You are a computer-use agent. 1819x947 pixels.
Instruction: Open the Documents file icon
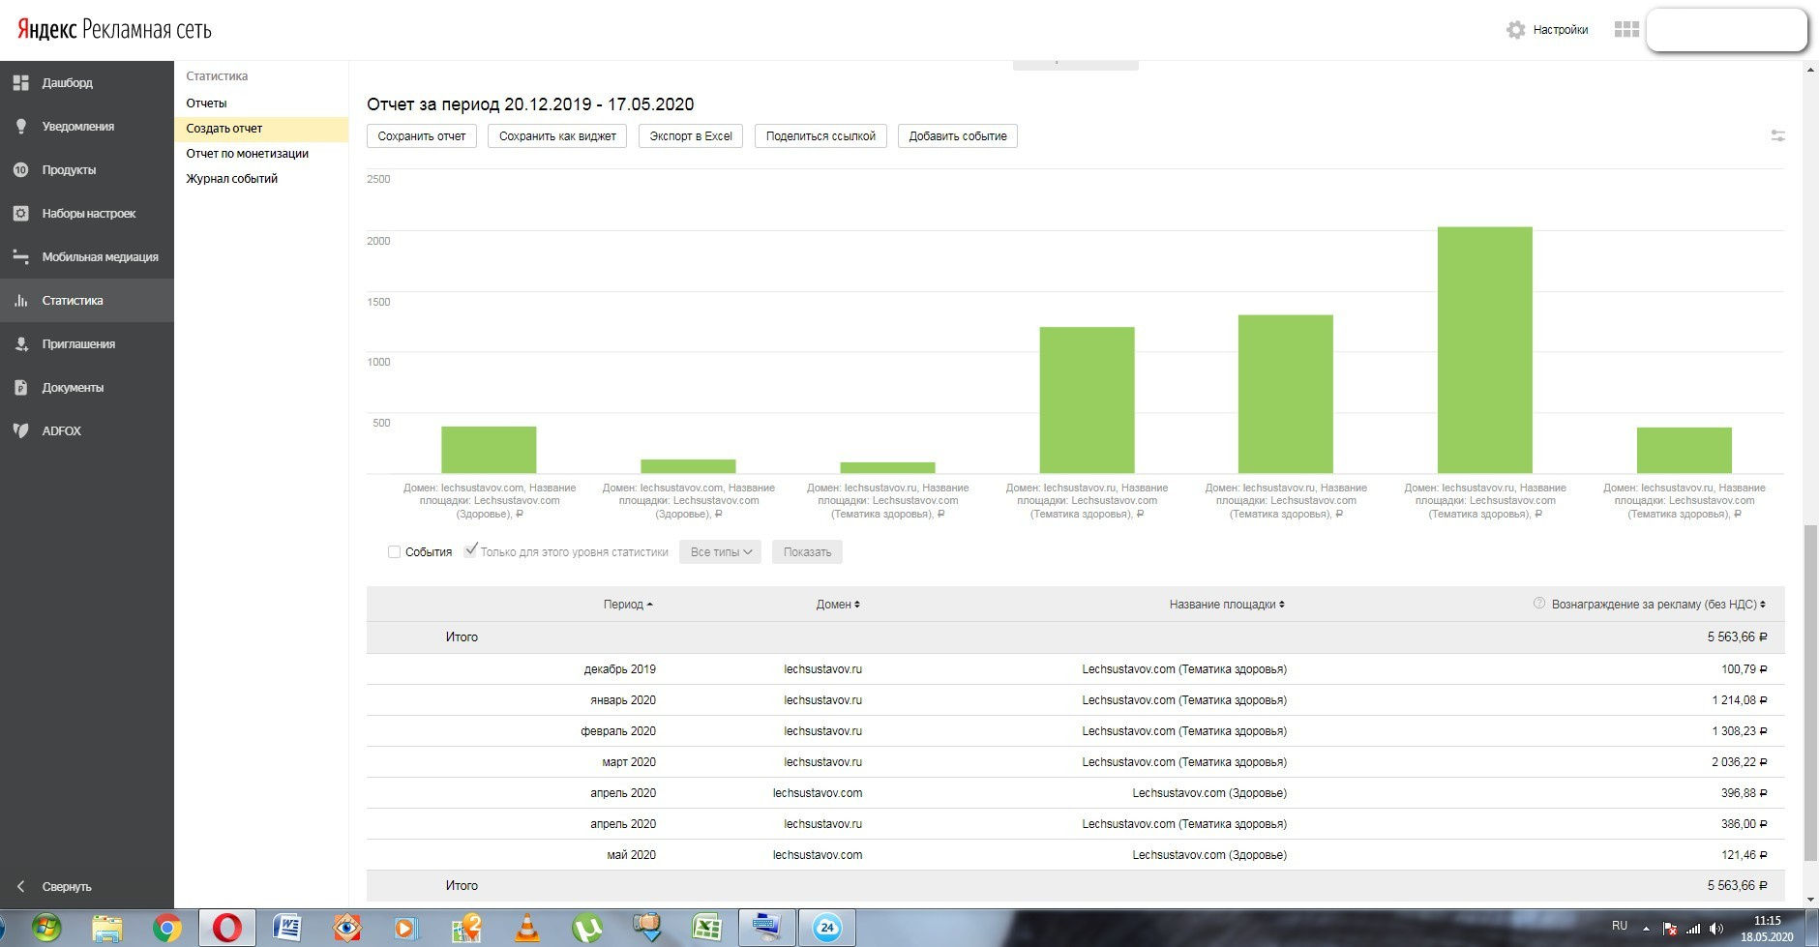pos(20,388)
